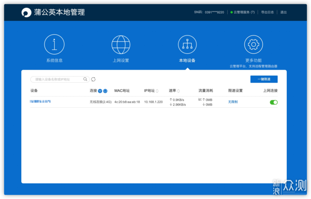Click the MAC address 4c:20:b8:ea:eb:18
Viewport: 311px width, 199px height.
pyautogui.click(x=127, y=102)
